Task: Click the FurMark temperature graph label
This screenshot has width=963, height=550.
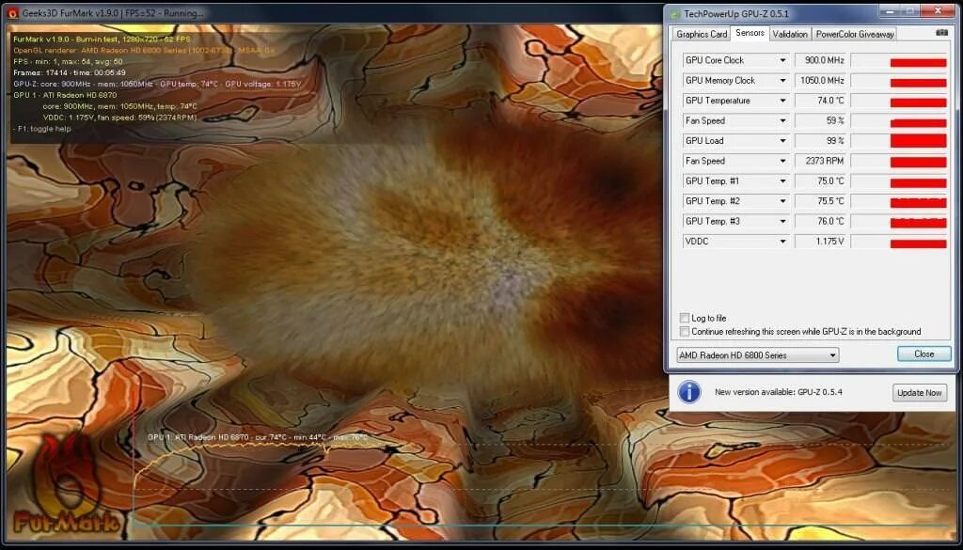Action: (x=258, y=437)
